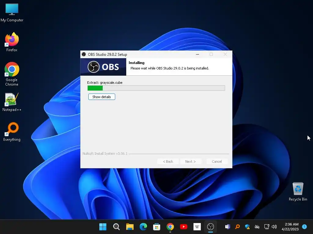Open clock and calendar flyout
Image resolution: width=313 pixels, height=234 pixels.
click(x=290, y=227)
